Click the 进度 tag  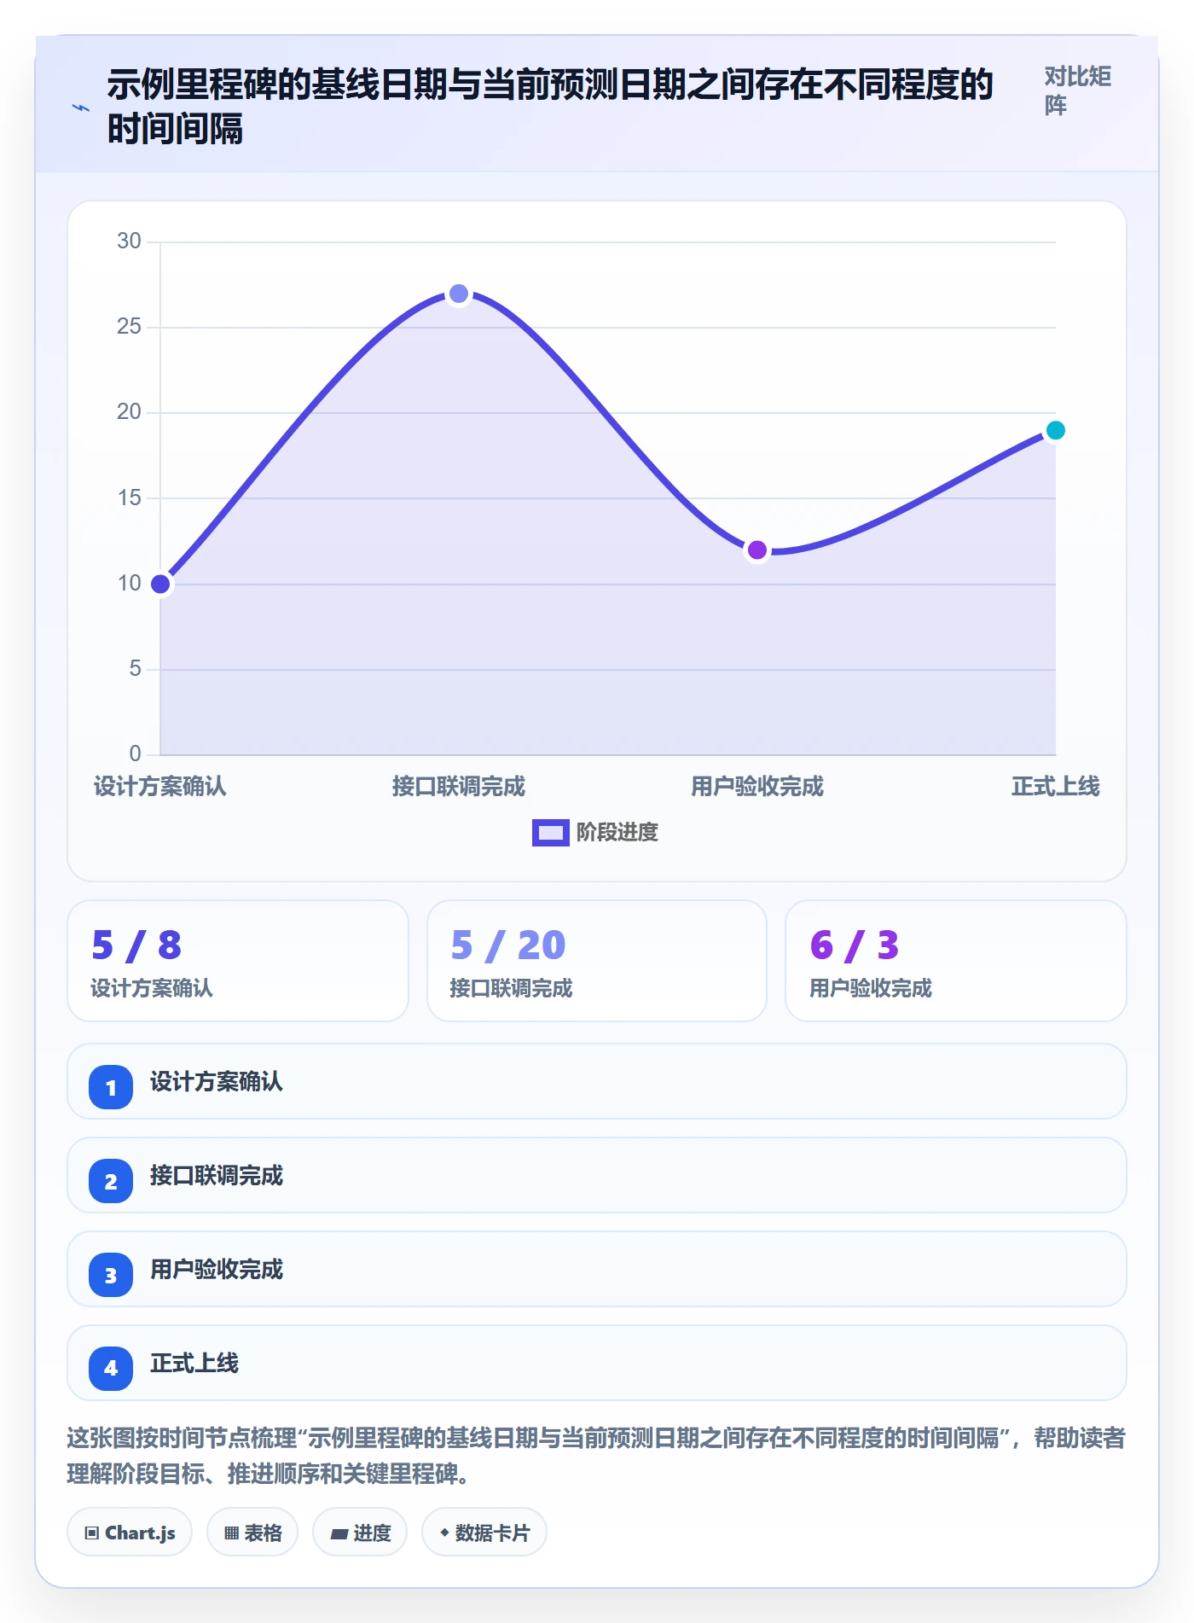click(x=360, y=1533)
